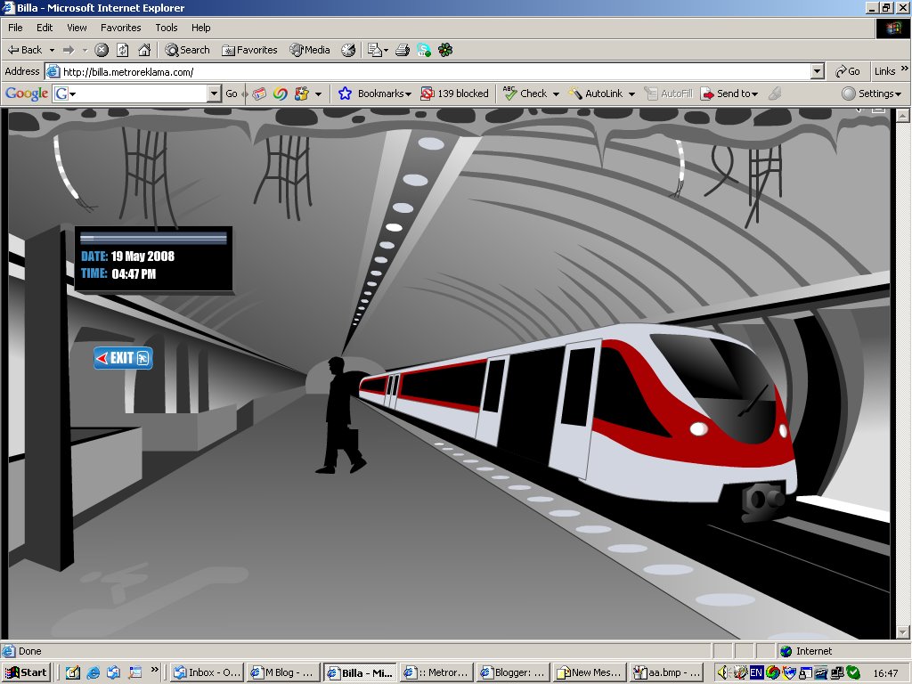Expand the Bookmarks dropdown
Viewport: 912px width, 684px height.
point(408,94)
